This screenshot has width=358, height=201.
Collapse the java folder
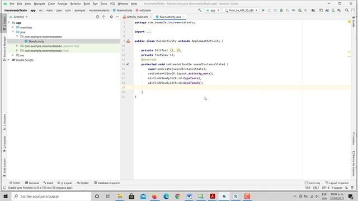click(13, 32)
